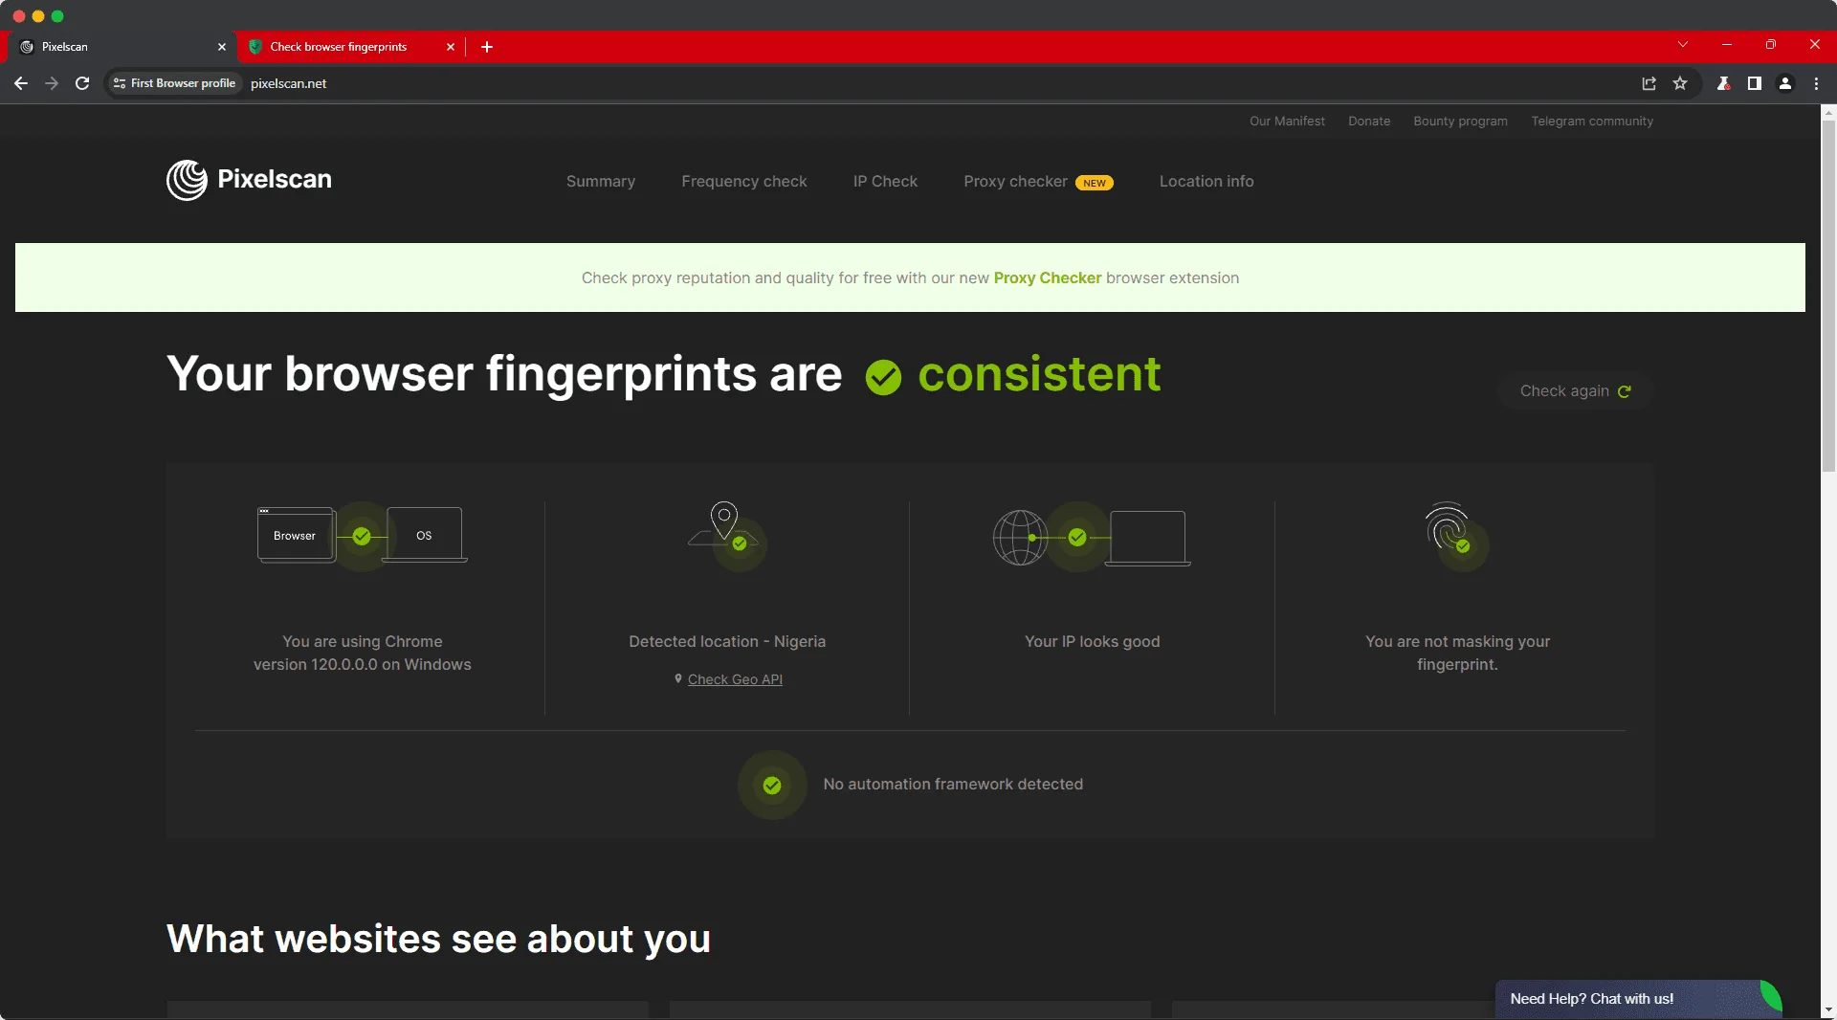Click 'Detected location - Nigeria' text

click(x=727, y=642)
